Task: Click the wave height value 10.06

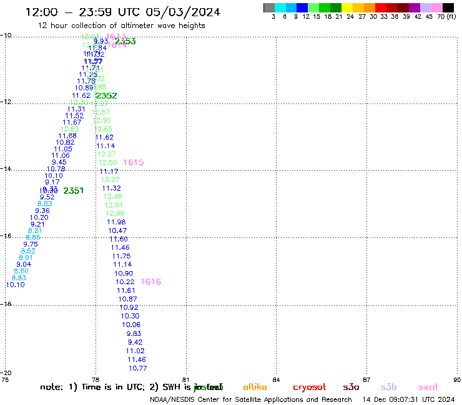Action: point(131,325)
